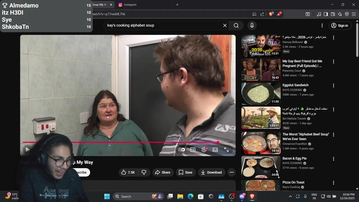The width and height of the screenshot is (359, 202).
Task: Click the Windows taskbar Search box
Action: click(x=139, y=196)
